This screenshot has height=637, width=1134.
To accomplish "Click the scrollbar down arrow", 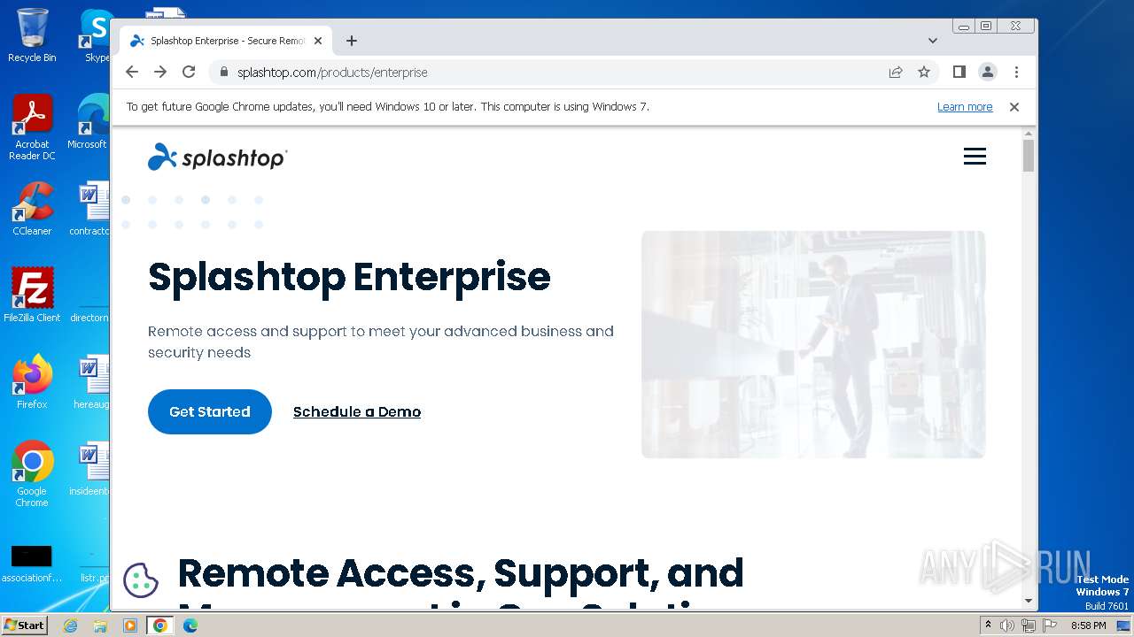I will [x=1029, y=602].
